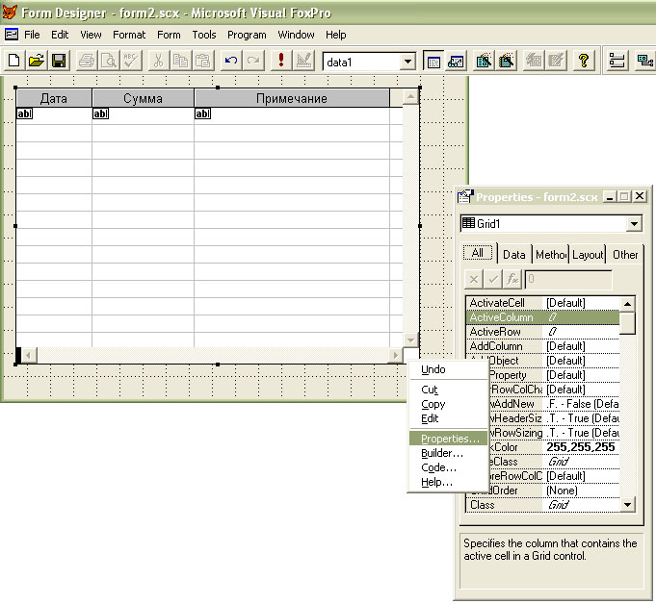Run the form with the red exclamation icon
Screen dimensions: 656x604
(x=280, y=62)
